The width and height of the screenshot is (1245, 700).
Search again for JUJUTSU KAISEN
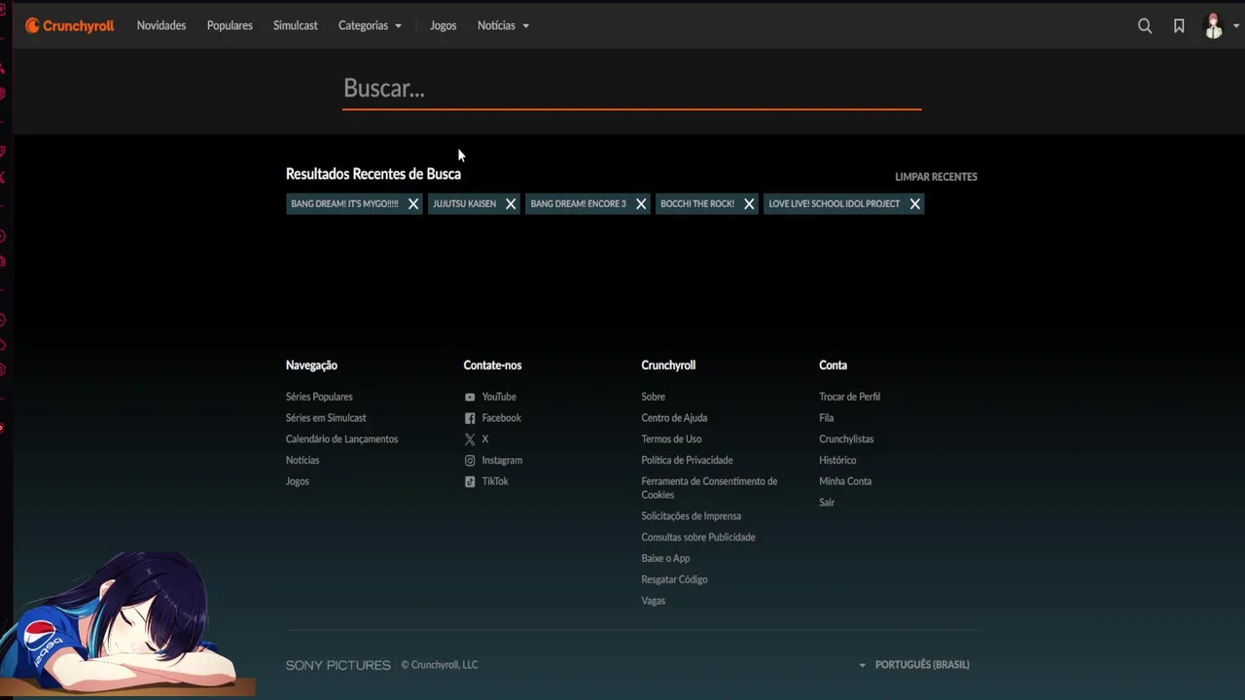point(465,204)
